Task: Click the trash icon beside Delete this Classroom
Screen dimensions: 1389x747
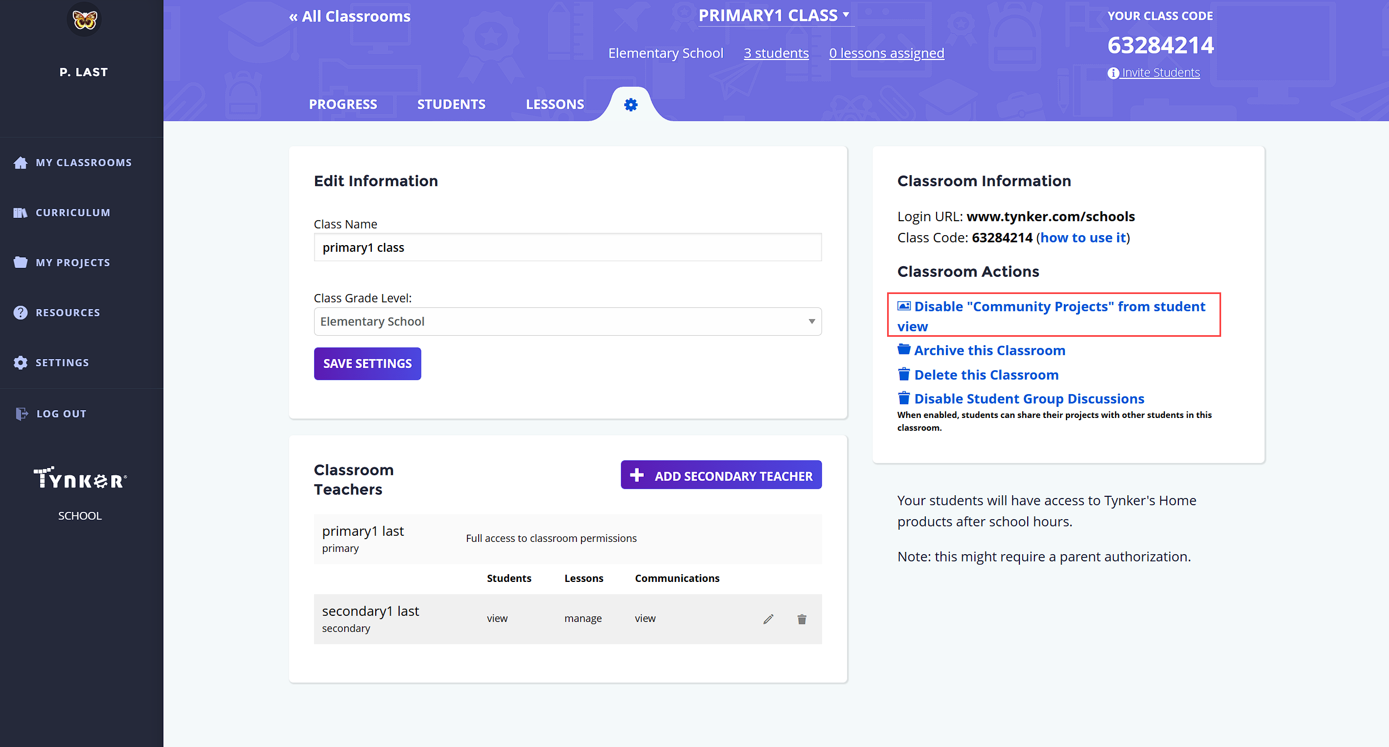Action: point(904,374)
